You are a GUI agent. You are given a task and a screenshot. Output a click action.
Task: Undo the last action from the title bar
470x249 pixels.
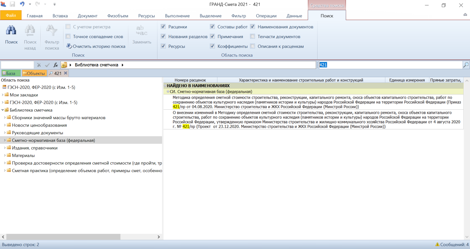[x=22, y=4]
